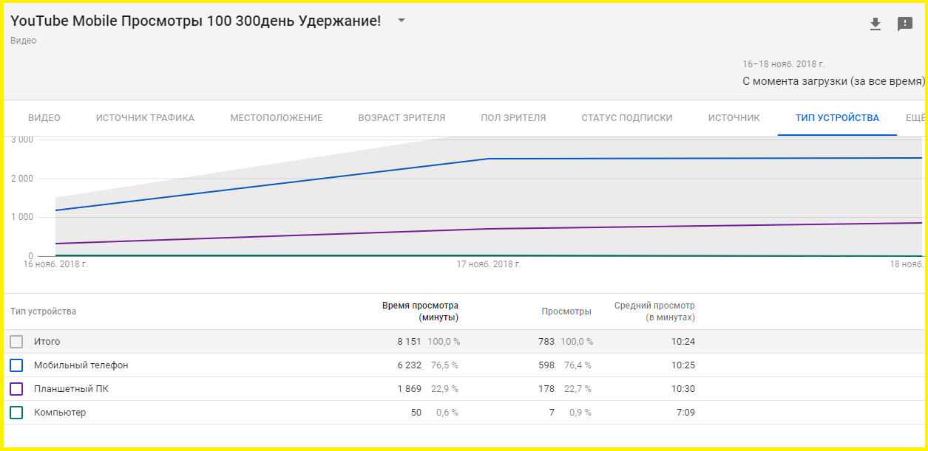Sort by Время просмотра (минуты) column
928x451 pixels.
[x=420, y=311]
